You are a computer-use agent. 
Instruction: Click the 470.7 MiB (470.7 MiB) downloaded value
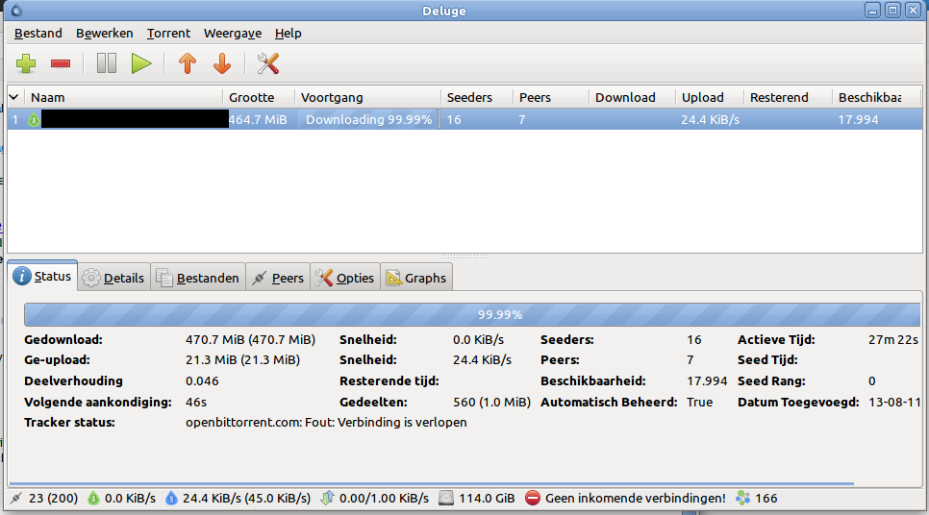coord(250,340)
